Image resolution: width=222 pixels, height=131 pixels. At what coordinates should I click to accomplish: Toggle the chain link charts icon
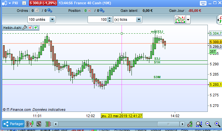click(x=28, y=124)
